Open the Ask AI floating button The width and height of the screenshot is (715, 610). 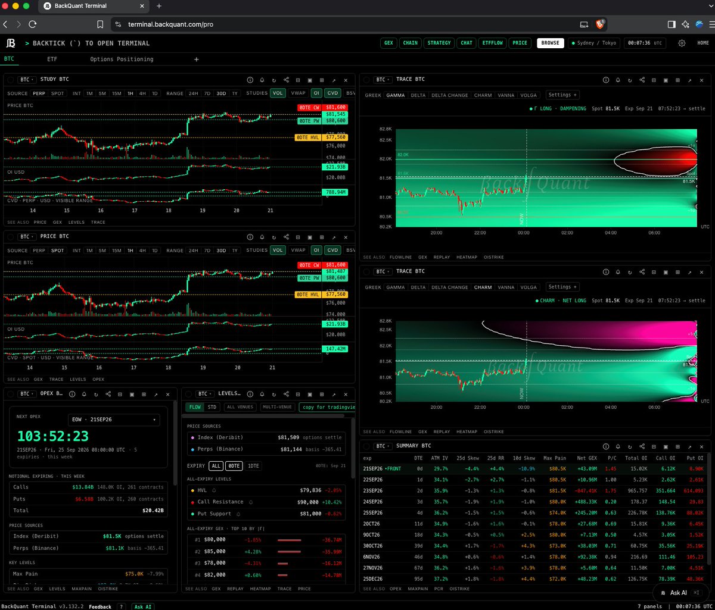click(679, 593)
